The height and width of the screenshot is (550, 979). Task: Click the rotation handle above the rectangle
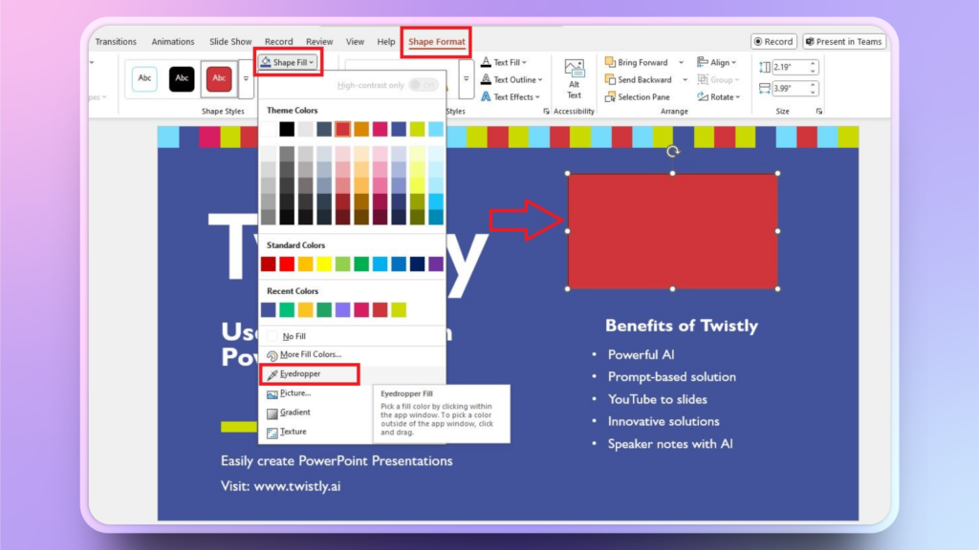[672, 152]
